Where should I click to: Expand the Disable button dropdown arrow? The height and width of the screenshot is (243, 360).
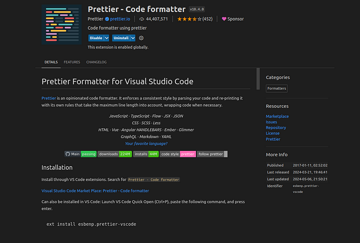coord(106,38)
